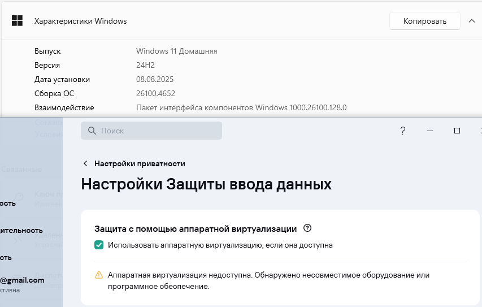This screenshot has width=482, height=307.
Task: Select version value 24H2
Action: coord(145,65)
